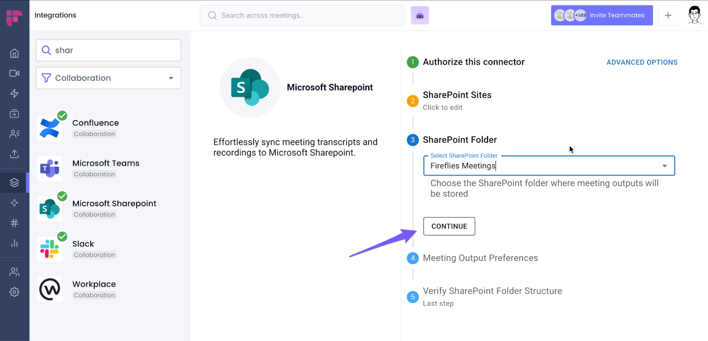Screen dimensions: 708x341
Task: Click the Confluence logo icon
Action: (x=50, y=128)
